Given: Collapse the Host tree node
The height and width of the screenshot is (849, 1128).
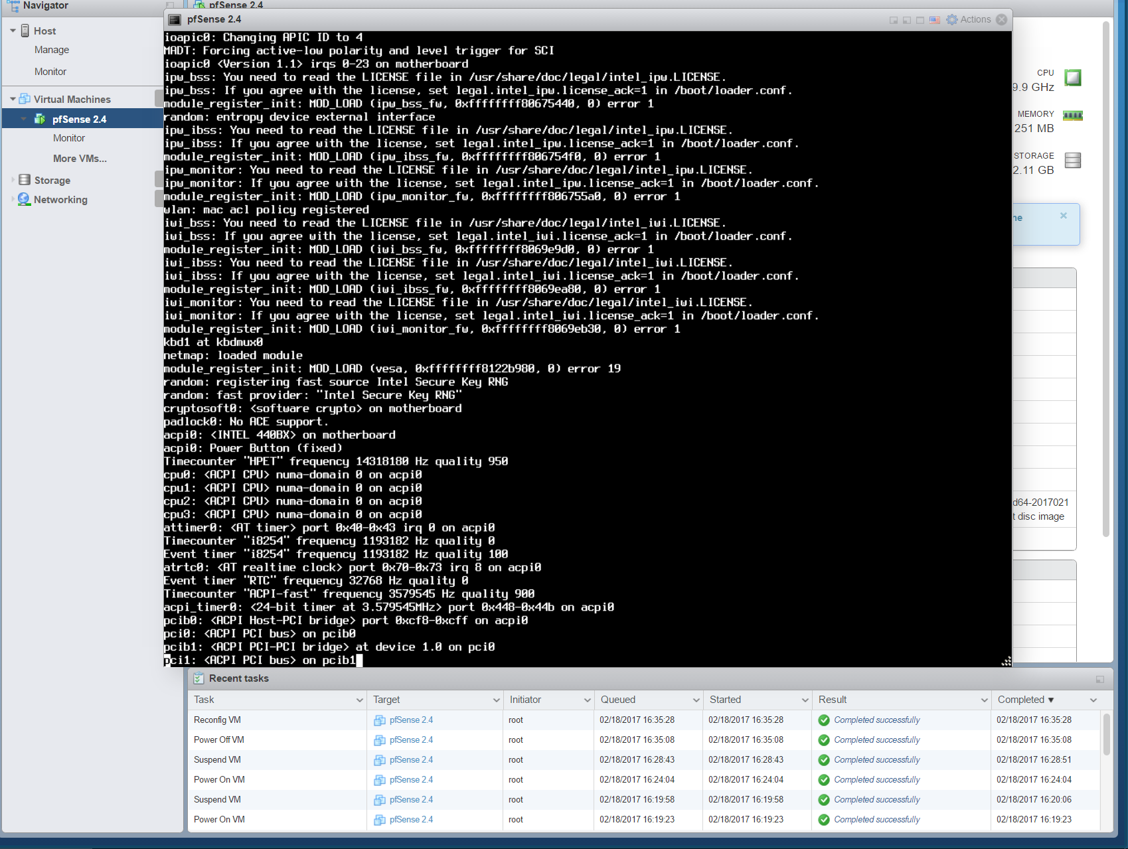Looking at the screenshot, I should pyautogui.click(x=13, y=31).
